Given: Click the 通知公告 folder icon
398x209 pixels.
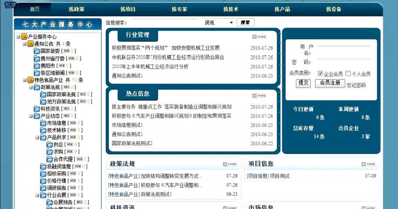Looking at the screenshot, I should 30,44.
